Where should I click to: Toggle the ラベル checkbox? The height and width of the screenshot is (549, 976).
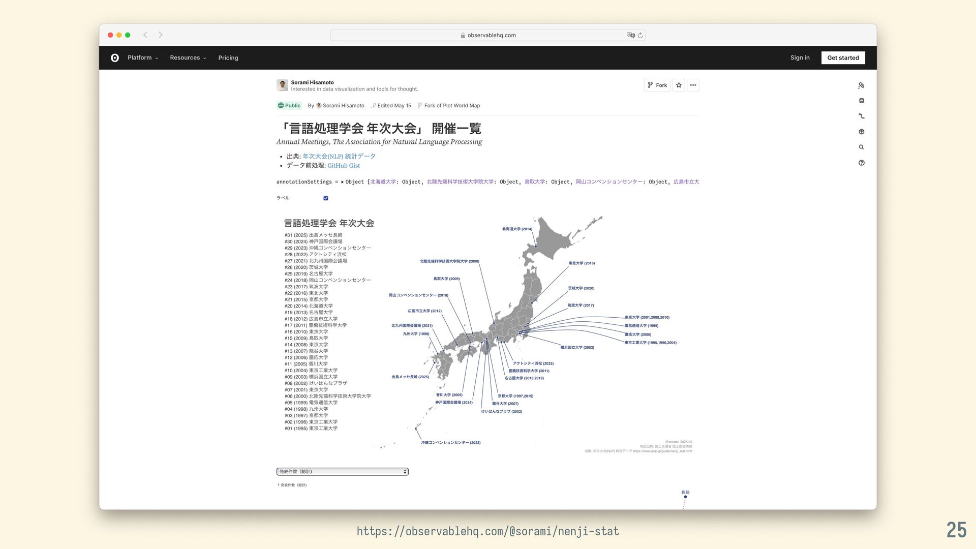(x=326, y=198)
